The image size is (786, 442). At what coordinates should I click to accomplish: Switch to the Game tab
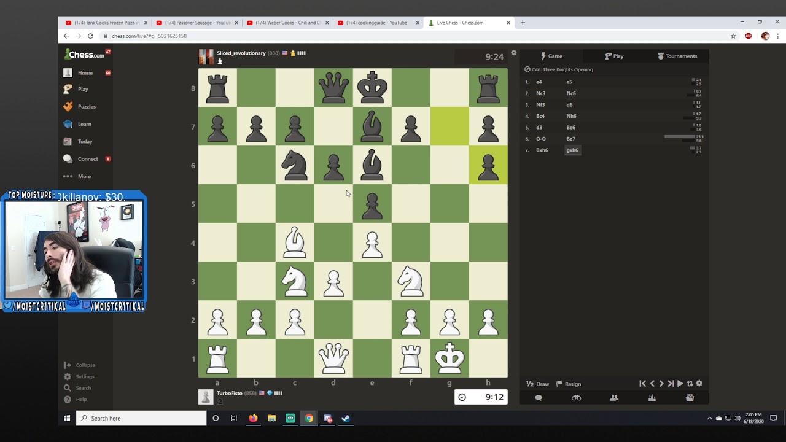pyautogui.click(x=551, y=56)
